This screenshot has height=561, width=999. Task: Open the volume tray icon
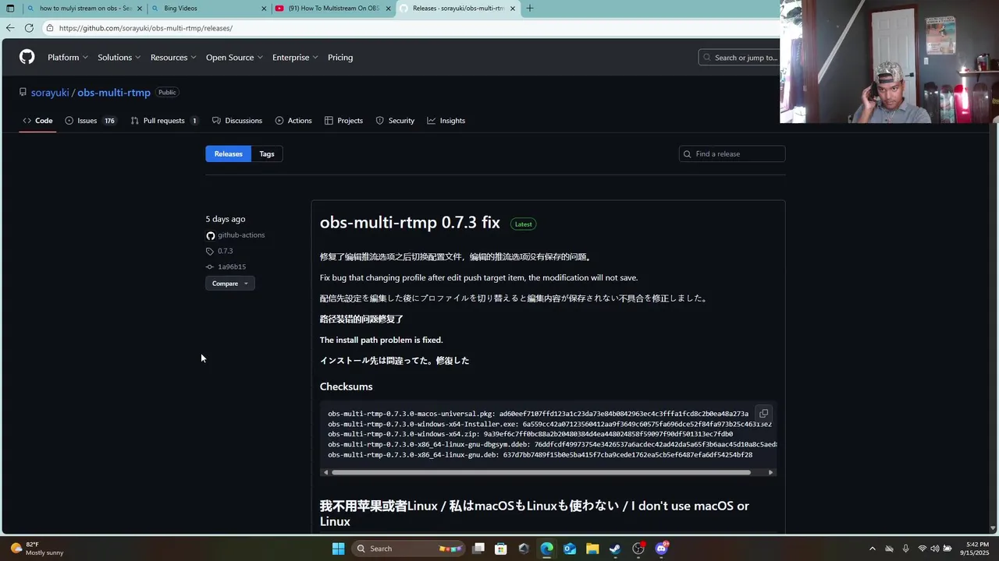(935, 549)
